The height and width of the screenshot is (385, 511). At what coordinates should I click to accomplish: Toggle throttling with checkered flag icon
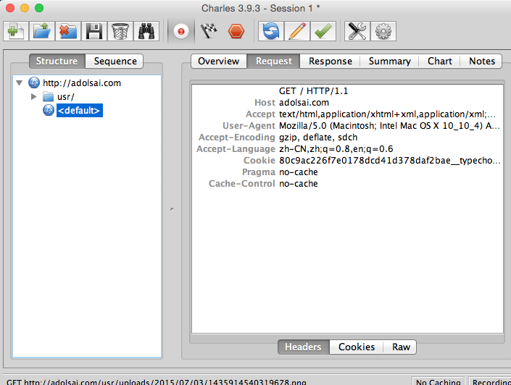coord(209,31)
